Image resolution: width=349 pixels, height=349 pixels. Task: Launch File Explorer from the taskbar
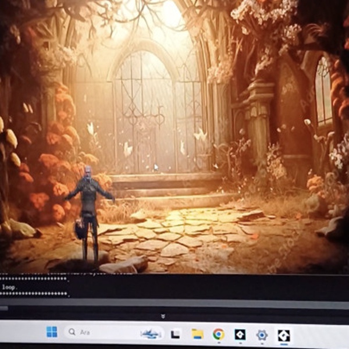click(197, 334)
